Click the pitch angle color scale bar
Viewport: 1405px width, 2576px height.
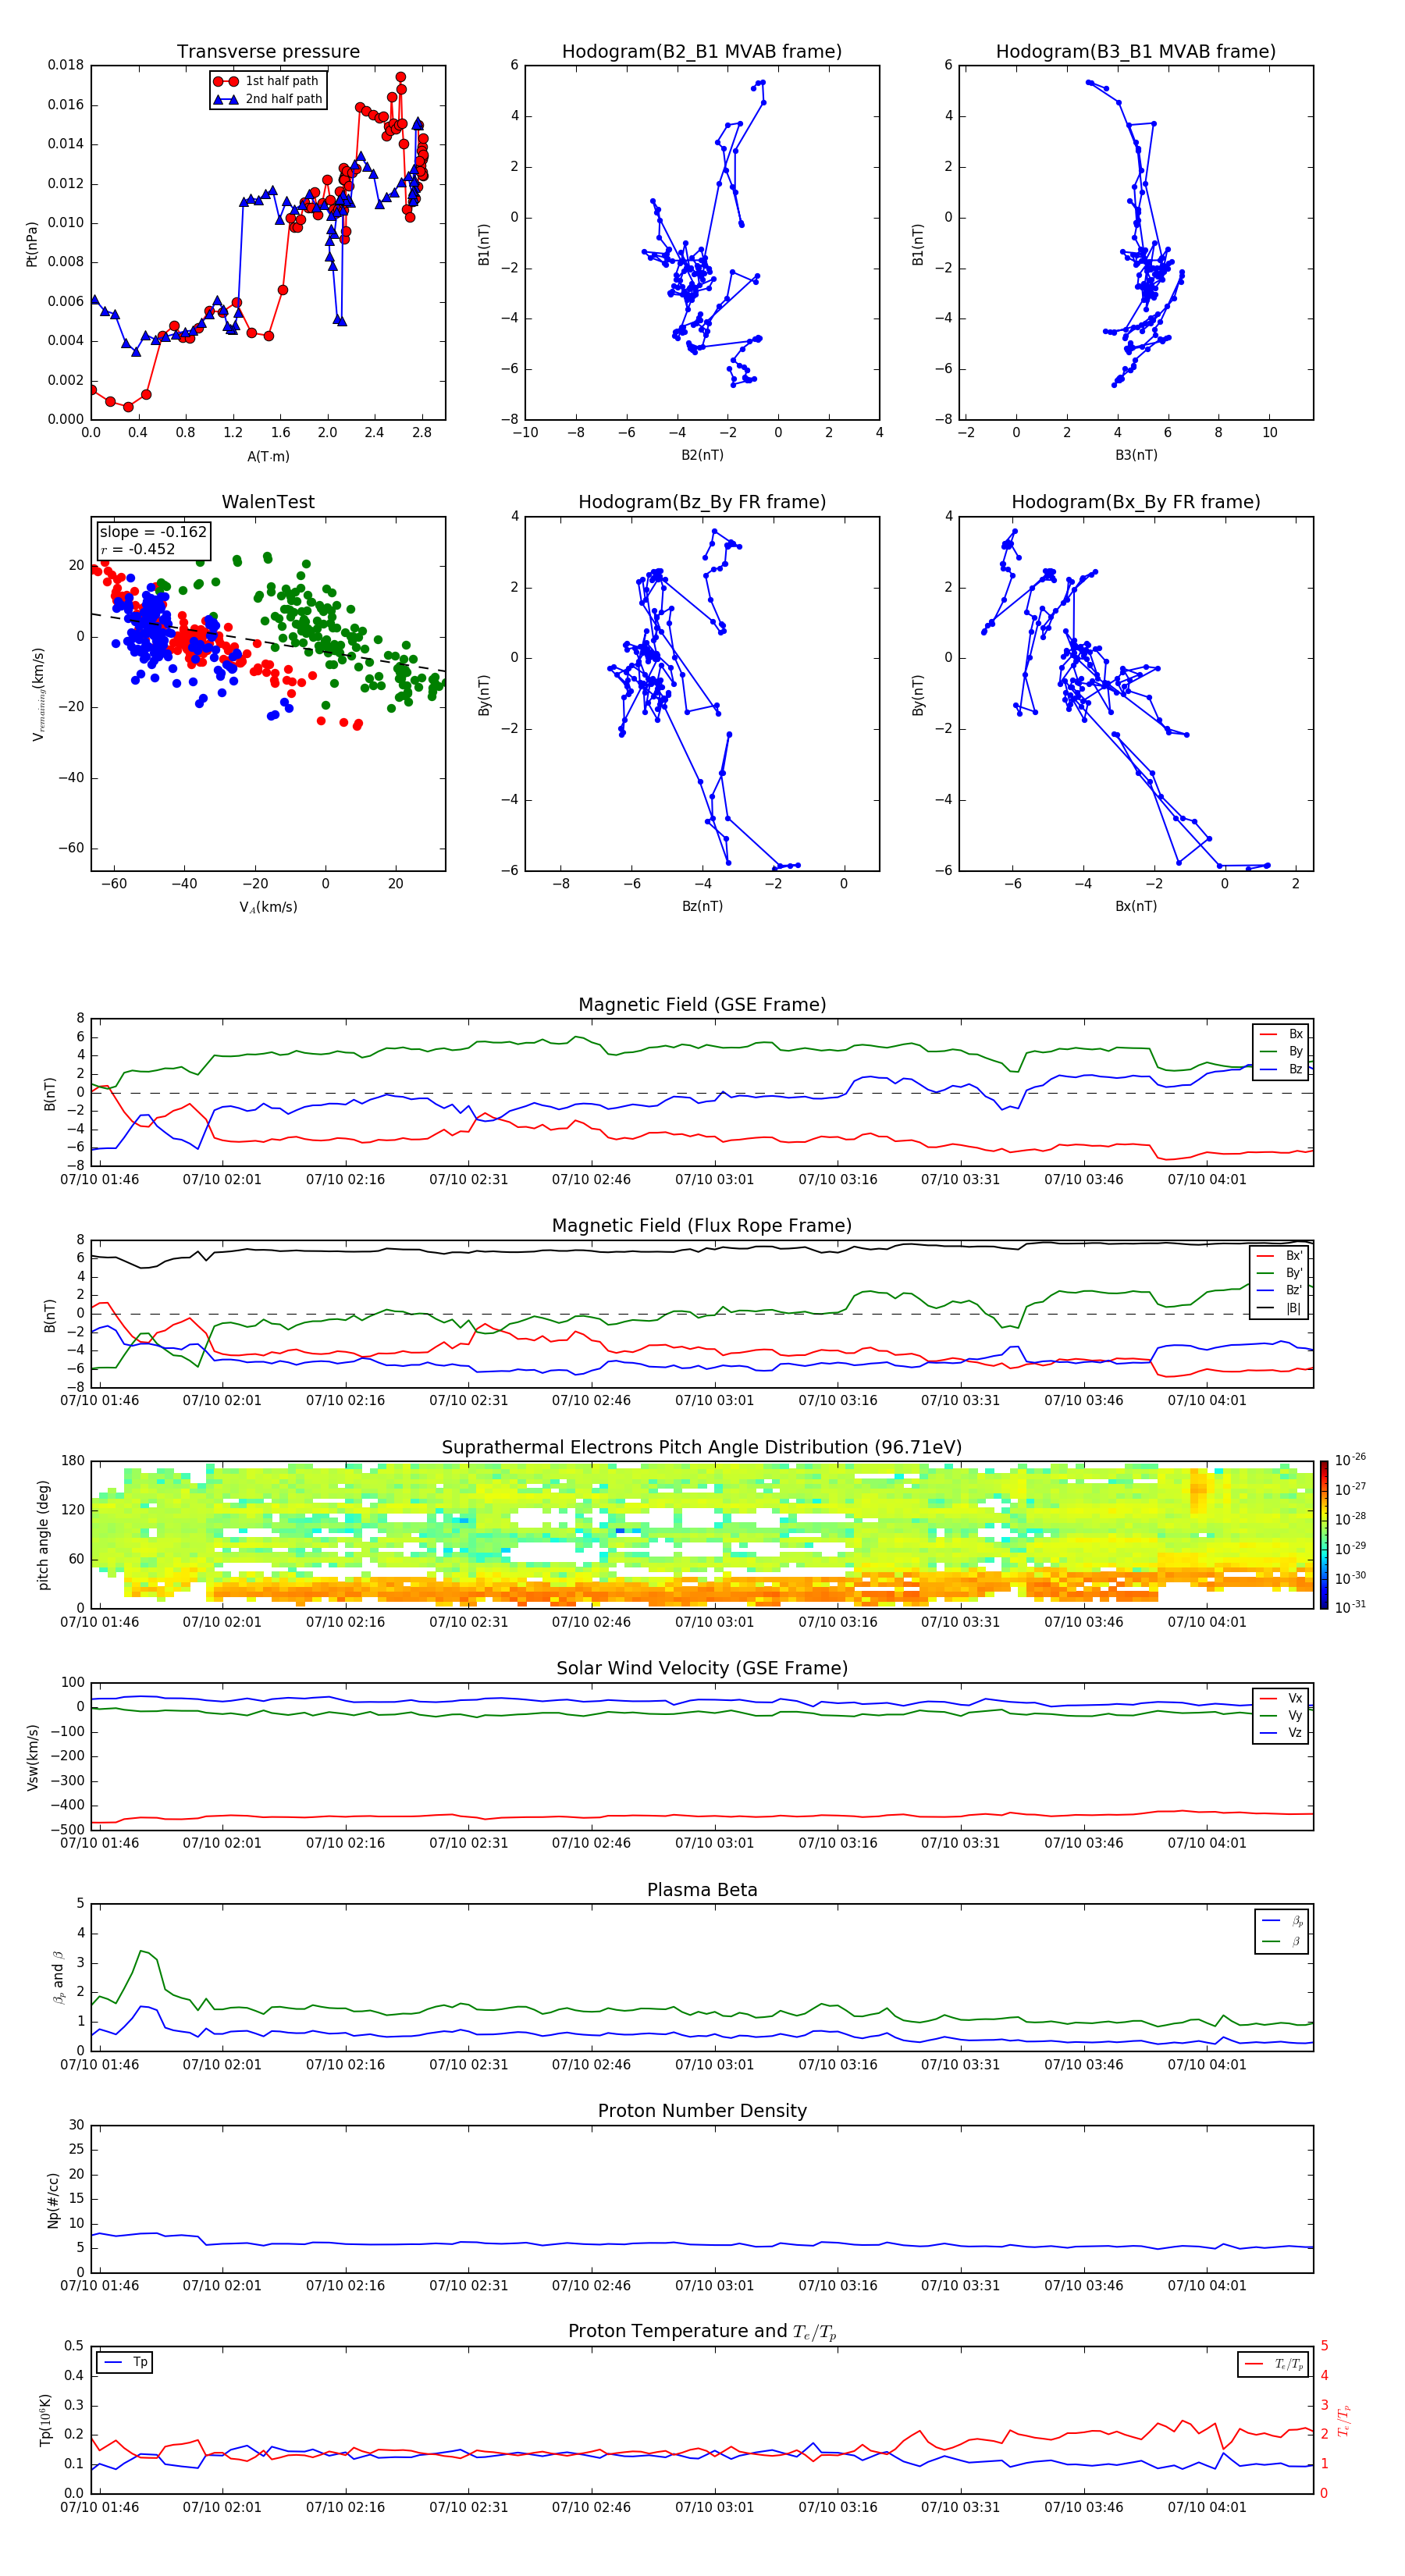coord(1323,1535)
